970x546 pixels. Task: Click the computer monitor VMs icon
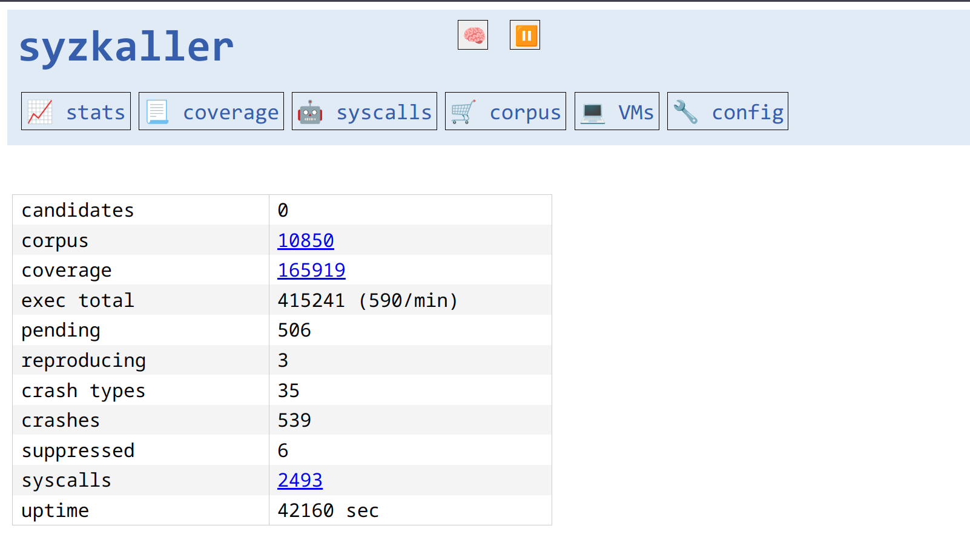tap(592, 111)
